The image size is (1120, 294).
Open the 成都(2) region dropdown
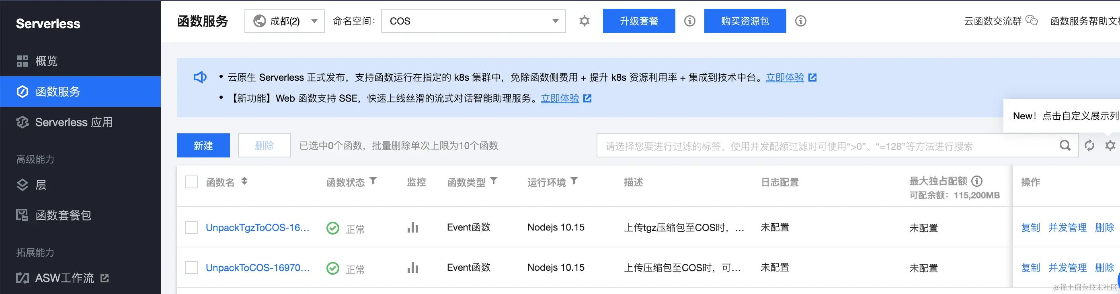[284, 21]
